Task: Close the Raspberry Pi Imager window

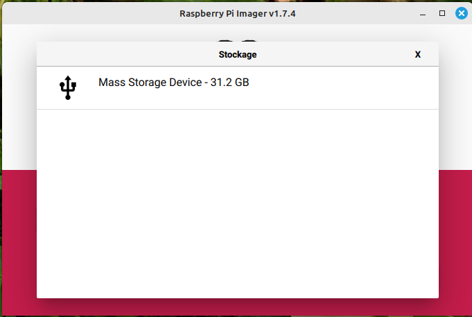Action: pyautogui.click(x=461, y=13)
